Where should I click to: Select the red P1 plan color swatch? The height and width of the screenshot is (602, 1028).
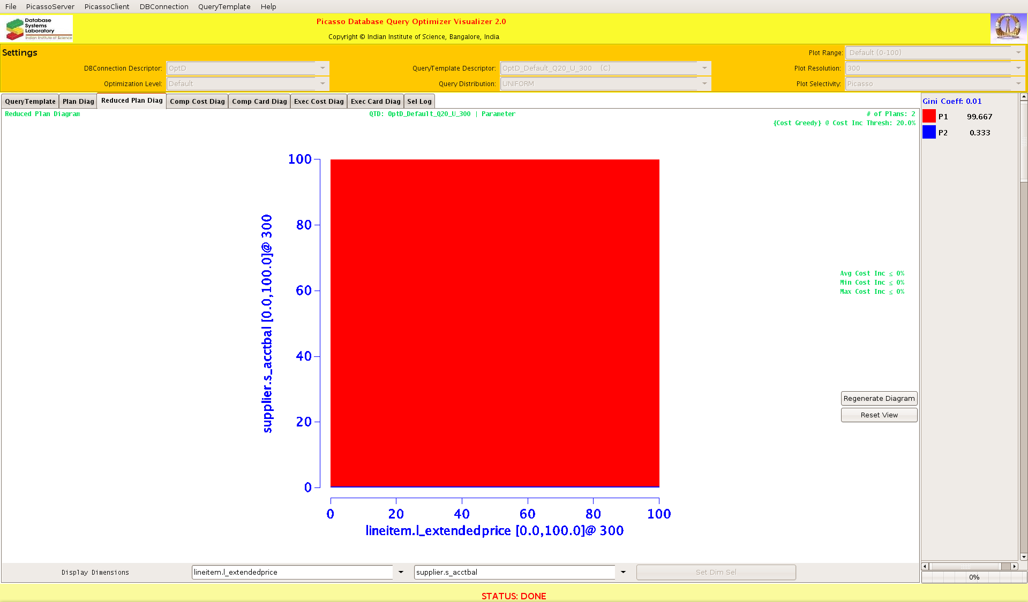(929, 117)
